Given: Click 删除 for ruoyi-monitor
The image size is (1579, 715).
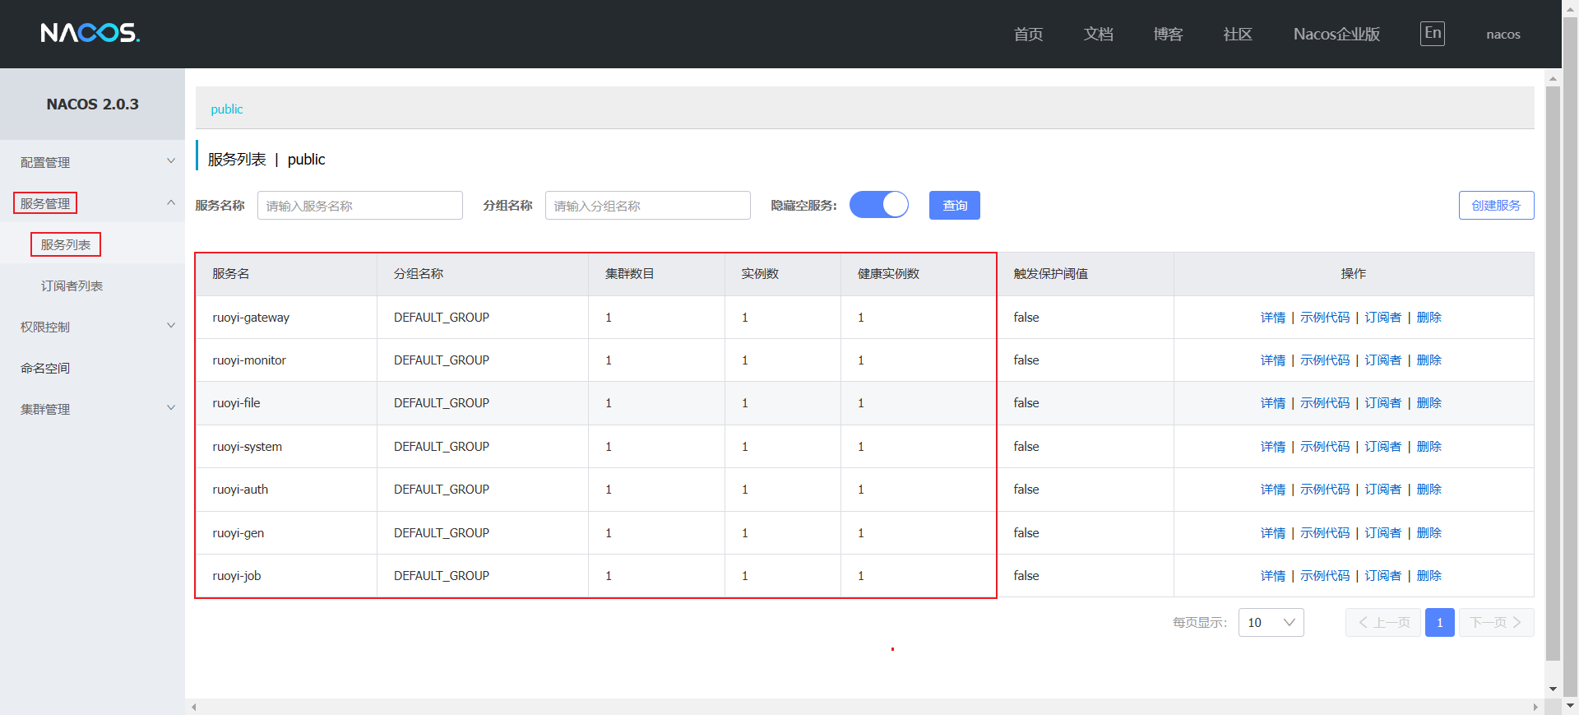Looking at the screenshot, I should (x=1429, y=360).
